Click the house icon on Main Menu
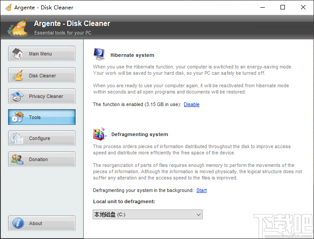Screen dimensions: 314x239 click(x=17, y=54)
